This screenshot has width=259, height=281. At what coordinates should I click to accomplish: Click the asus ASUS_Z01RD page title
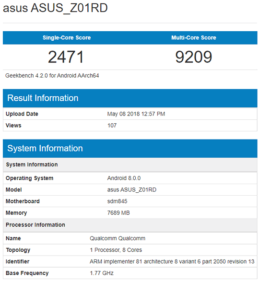click(55, 8)
